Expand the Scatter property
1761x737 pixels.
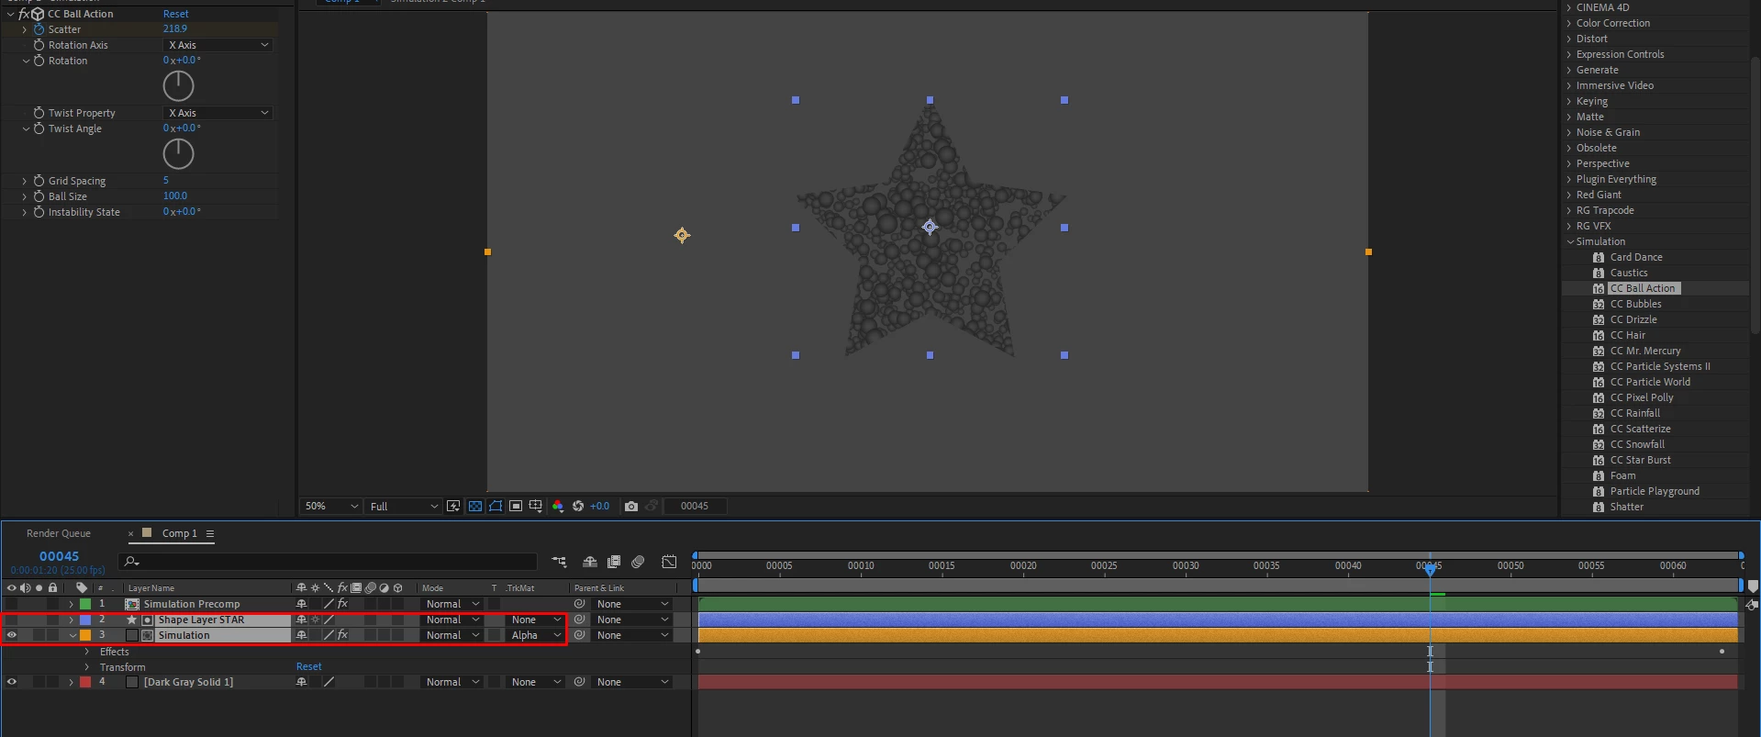pos(25,29)
